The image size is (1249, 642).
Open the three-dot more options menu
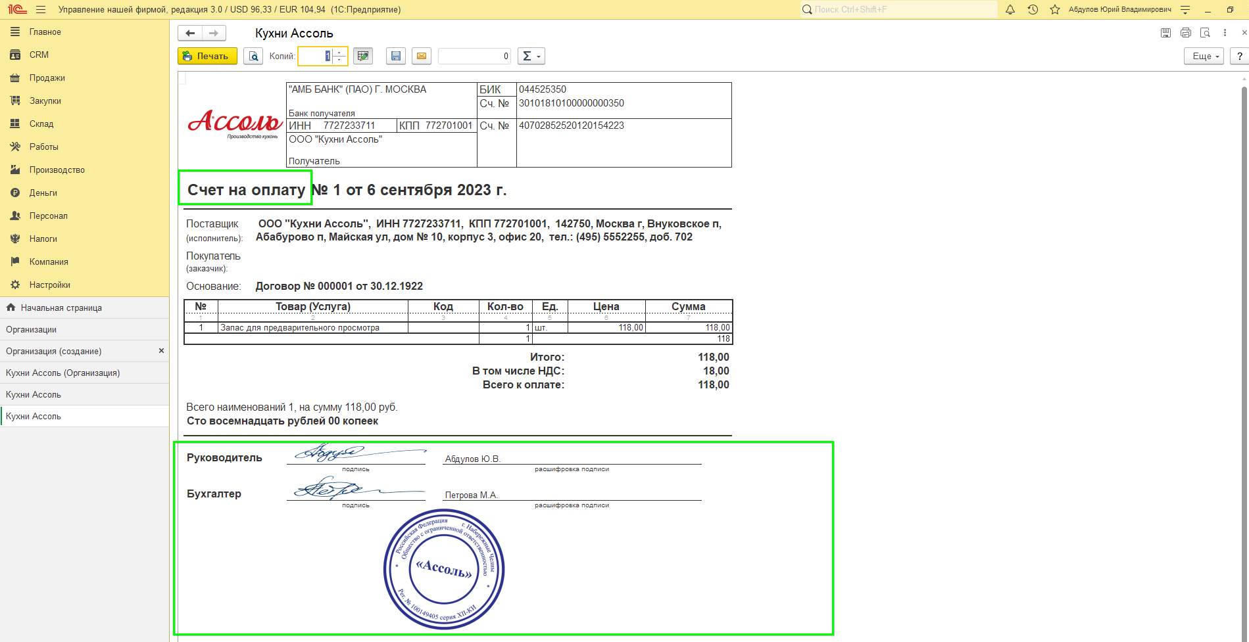point(1225,33)
